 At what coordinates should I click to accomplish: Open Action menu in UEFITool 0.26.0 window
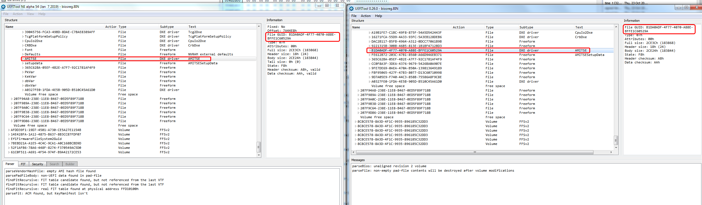366,16
